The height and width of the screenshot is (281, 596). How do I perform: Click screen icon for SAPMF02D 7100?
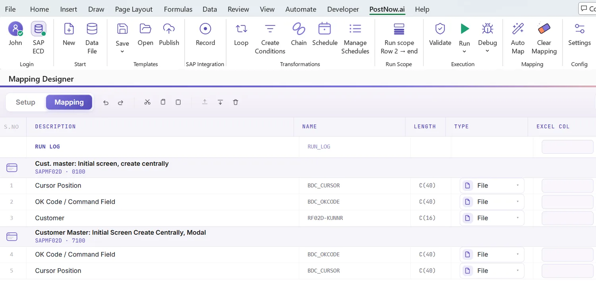[x=12, y=237]
